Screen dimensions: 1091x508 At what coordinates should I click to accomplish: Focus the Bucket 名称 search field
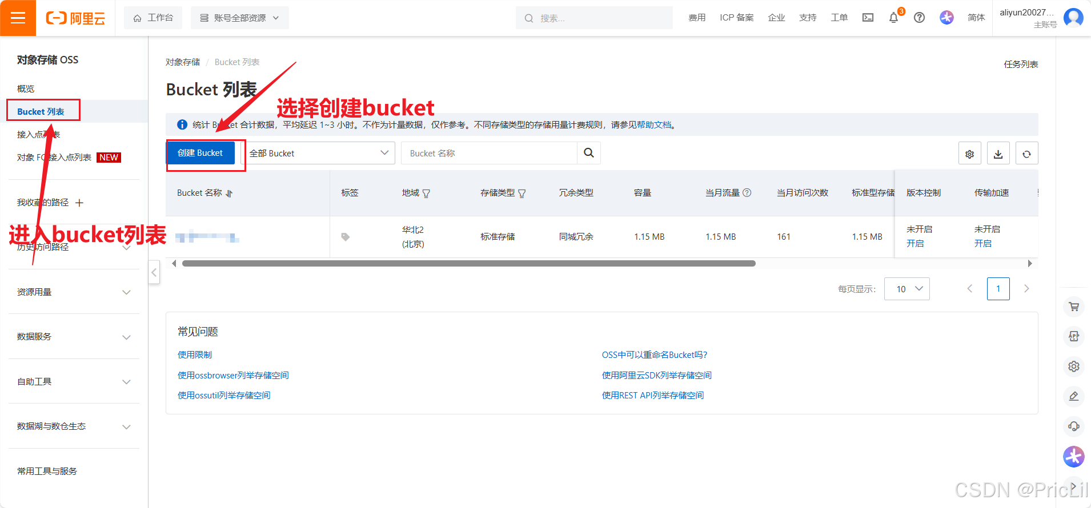point(489,153)
